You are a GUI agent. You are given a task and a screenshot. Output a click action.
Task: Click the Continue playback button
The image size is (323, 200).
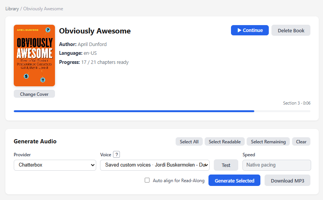tap(250, 30)
